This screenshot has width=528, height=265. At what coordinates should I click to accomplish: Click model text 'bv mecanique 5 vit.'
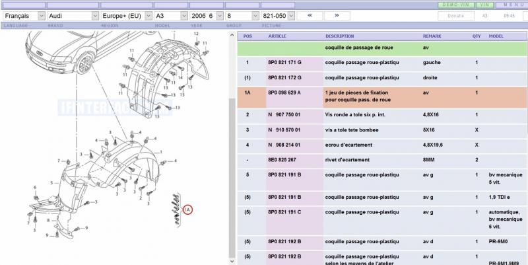506,178
